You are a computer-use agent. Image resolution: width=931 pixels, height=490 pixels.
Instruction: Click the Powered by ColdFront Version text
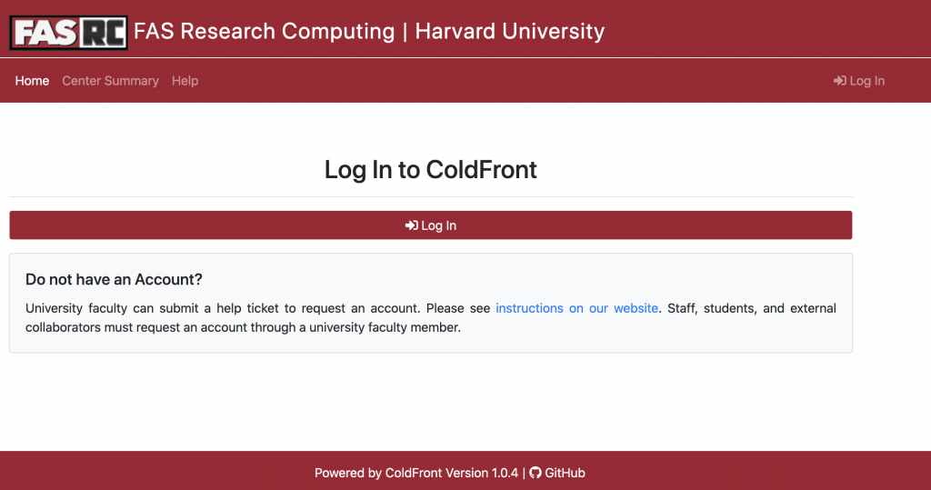pos(416,473)
